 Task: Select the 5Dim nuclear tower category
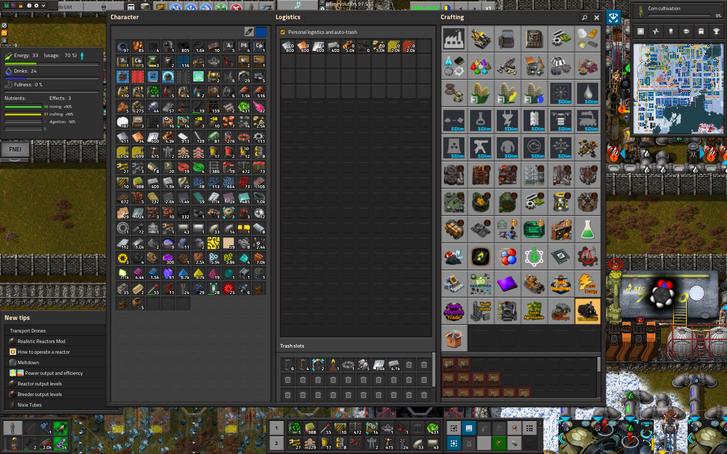pyautogui.click(x=454, y=147)
